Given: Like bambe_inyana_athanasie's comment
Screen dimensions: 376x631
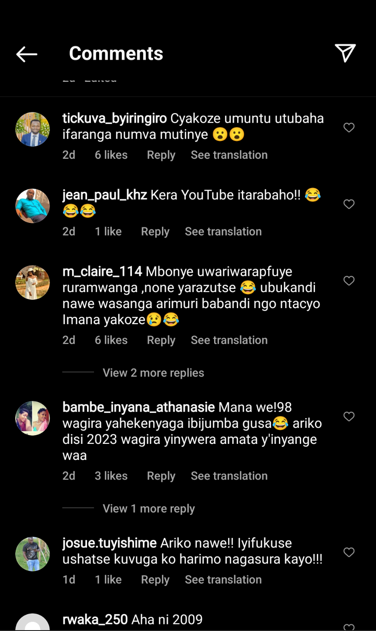Looking at the screenshot, I should pos(349,416).
